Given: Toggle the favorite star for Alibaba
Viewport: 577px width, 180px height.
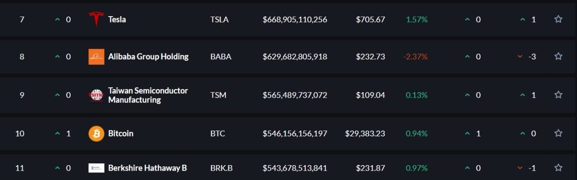Looking at the screenshot, I should pyautogui.click(x=558, y=56).
